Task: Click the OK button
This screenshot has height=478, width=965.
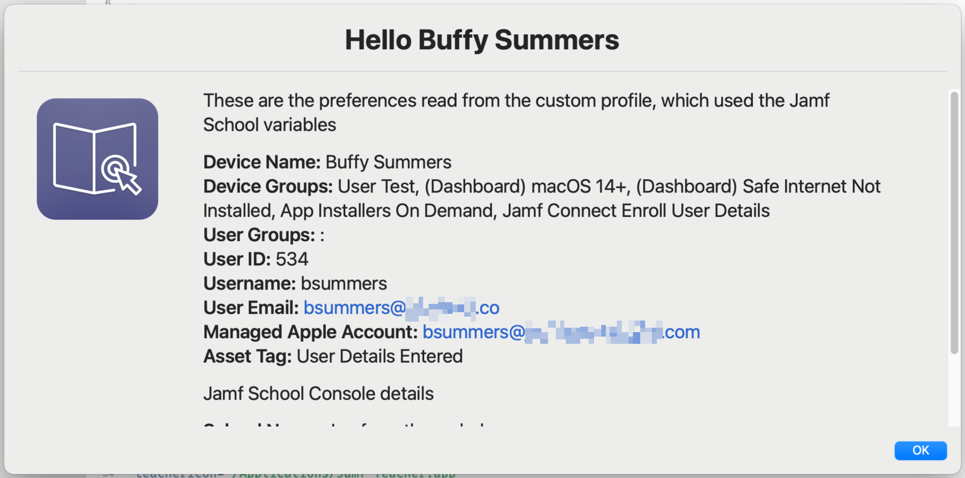Action: tap(920, 450)
